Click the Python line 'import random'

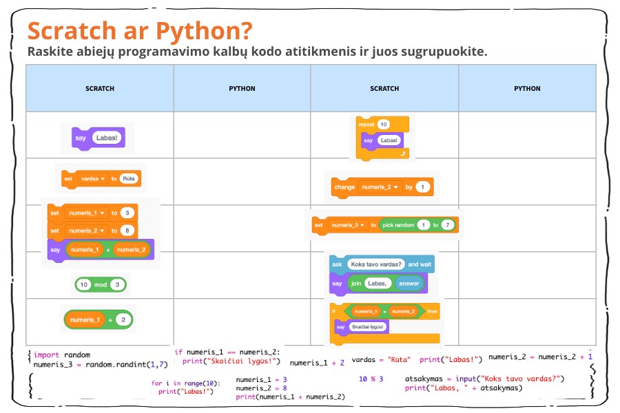tap(62, 355)
